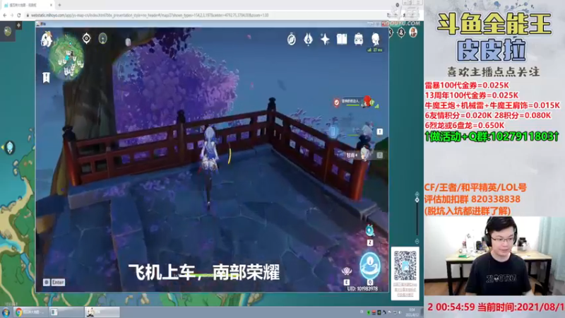
Task: Open the bookmark banner icon below minimap
Action: click(x=46, y=78)
